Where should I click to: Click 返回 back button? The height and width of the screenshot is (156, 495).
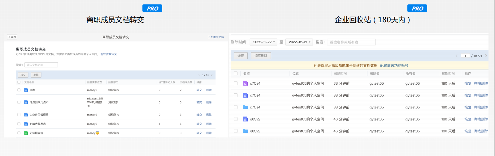tap(12, 37)
